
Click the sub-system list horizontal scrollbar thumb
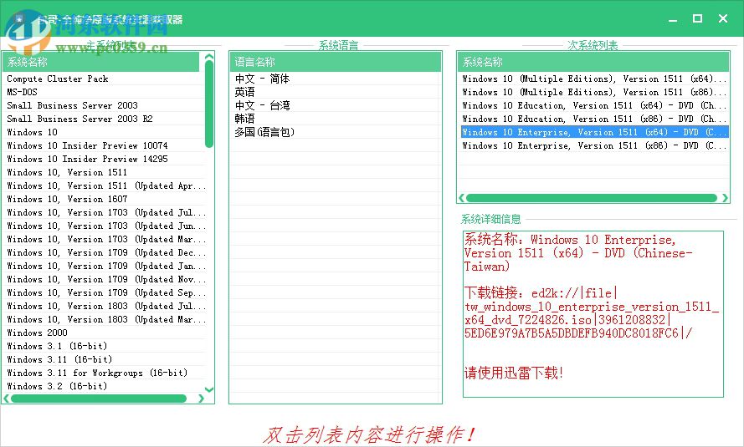coord(592,198)
